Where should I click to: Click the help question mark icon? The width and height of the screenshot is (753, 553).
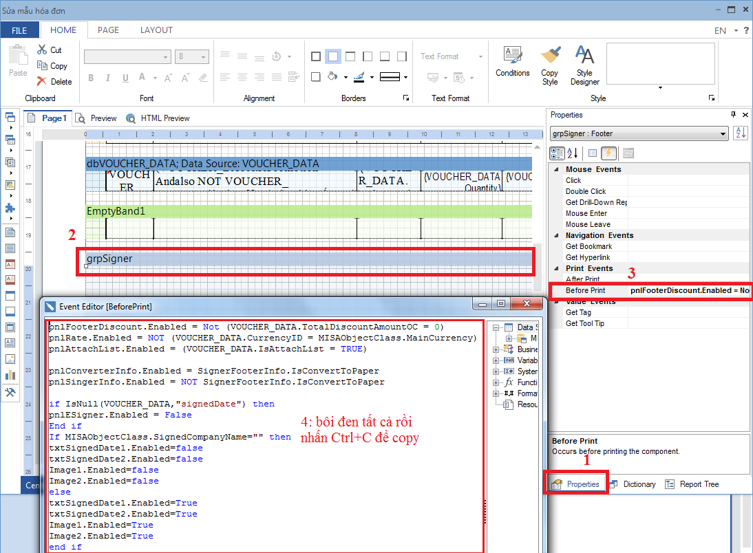746,30
